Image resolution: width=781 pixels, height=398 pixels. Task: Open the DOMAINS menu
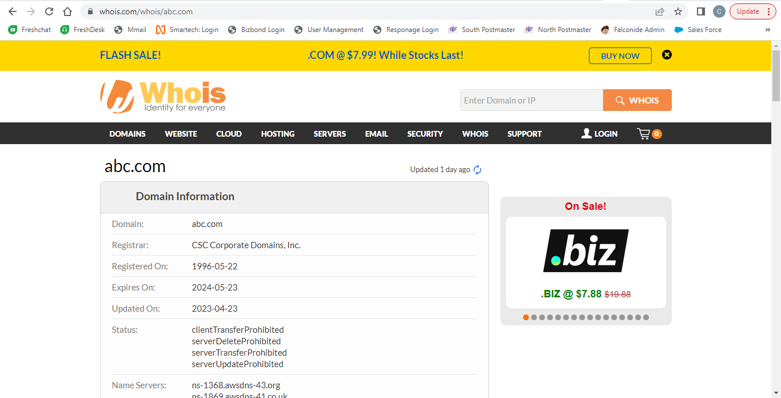click(x=127, y=134)
